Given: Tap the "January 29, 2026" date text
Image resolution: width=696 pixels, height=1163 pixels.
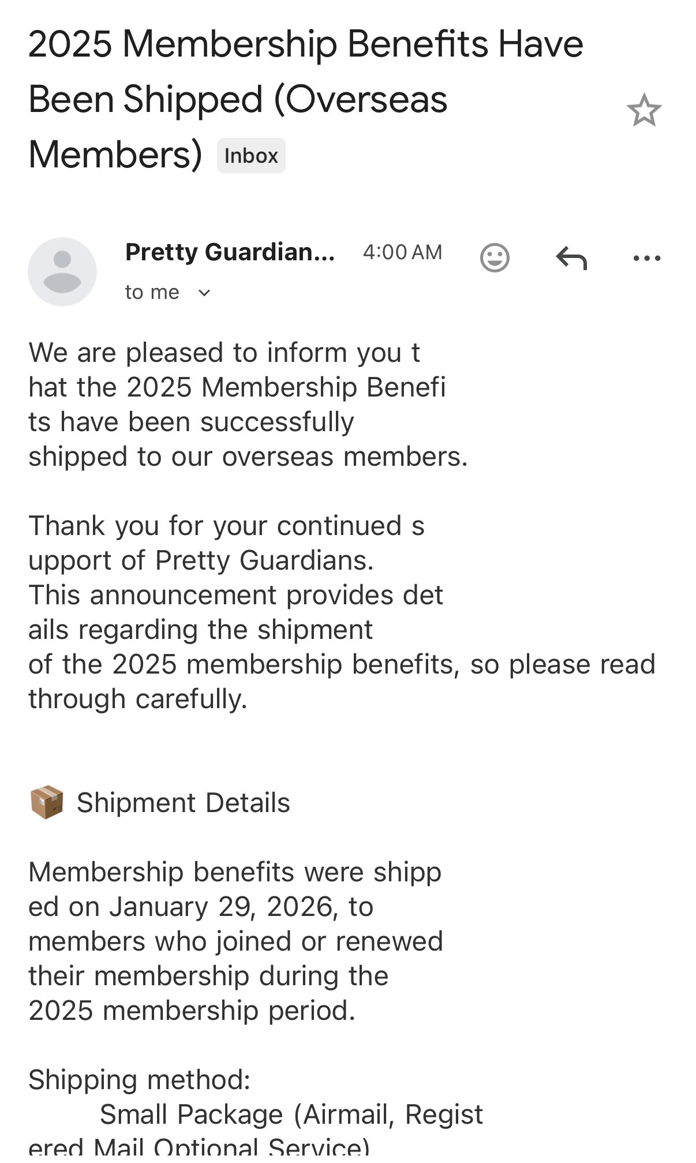Looking at the screenshot, I should coord(223,907).
